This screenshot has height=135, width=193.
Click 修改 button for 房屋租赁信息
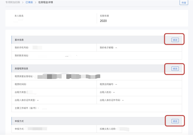[x=175, y=69]
